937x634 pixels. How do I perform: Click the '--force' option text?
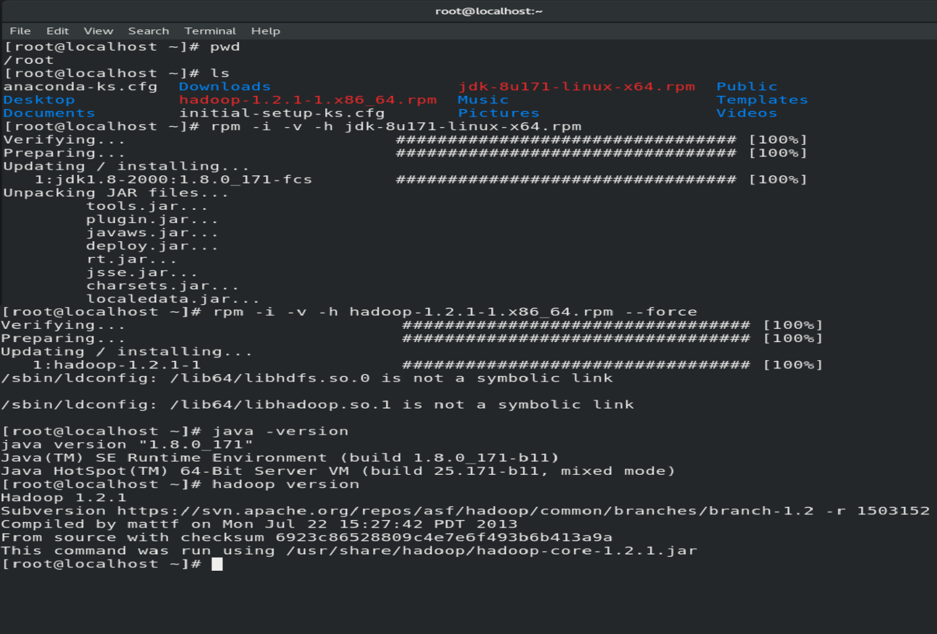[x=661, y=311]
